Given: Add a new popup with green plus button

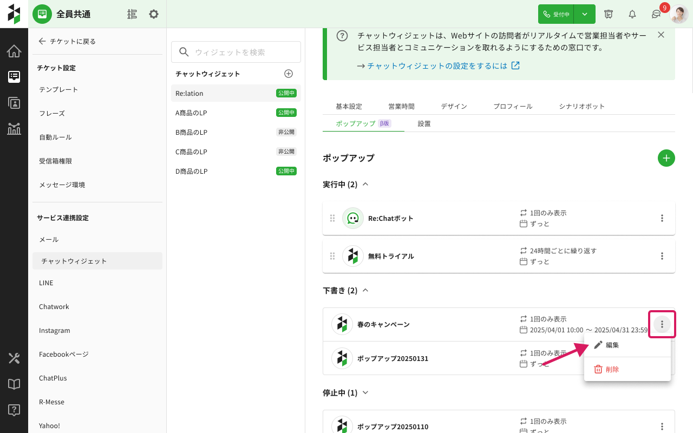Looking at the screenshot, I should (x=666, y=158).
